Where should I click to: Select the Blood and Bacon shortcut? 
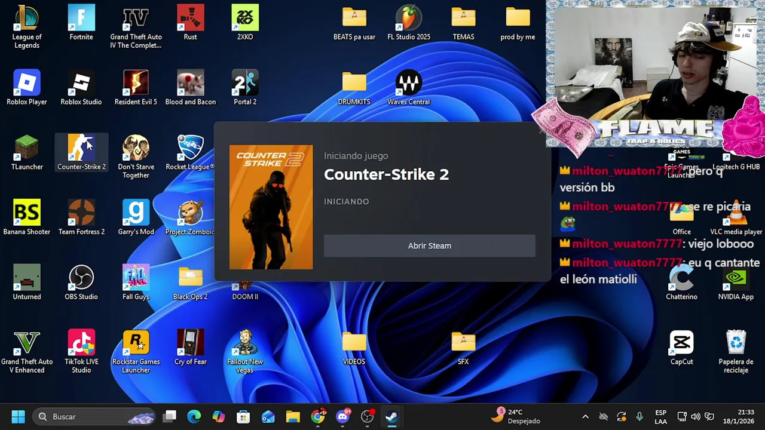click(190, 88)
